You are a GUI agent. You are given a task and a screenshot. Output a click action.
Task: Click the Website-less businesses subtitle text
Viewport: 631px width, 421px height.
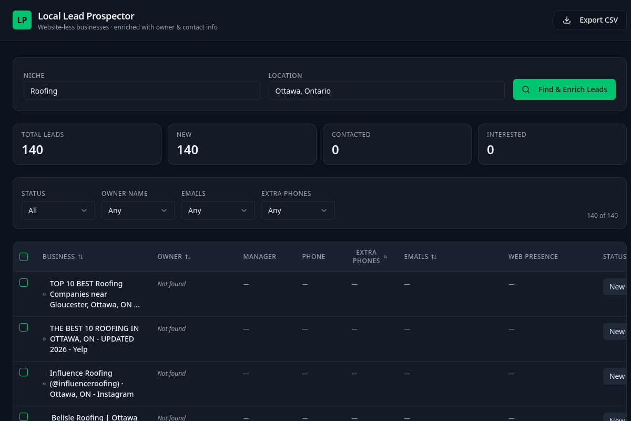tap(128, 27)
